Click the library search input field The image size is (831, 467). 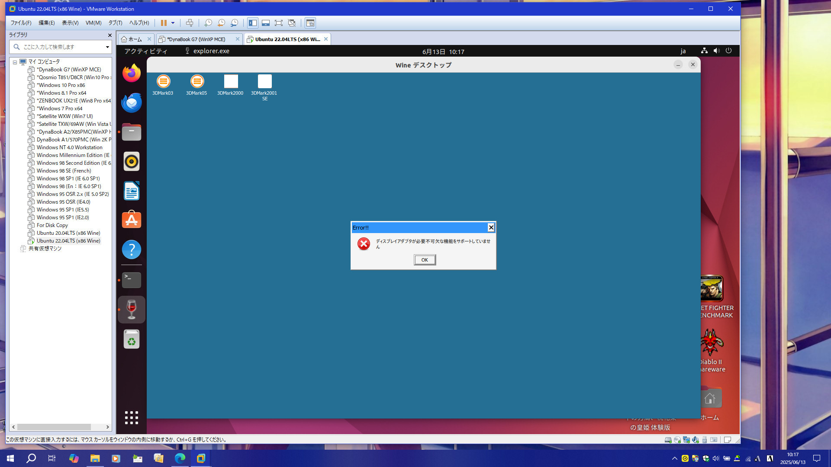click(x=61, y=47)
